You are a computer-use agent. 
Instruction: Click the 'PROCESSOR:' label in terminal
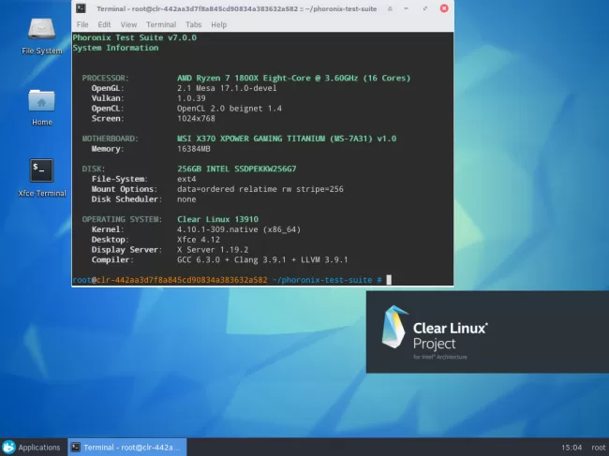point(105,78)
